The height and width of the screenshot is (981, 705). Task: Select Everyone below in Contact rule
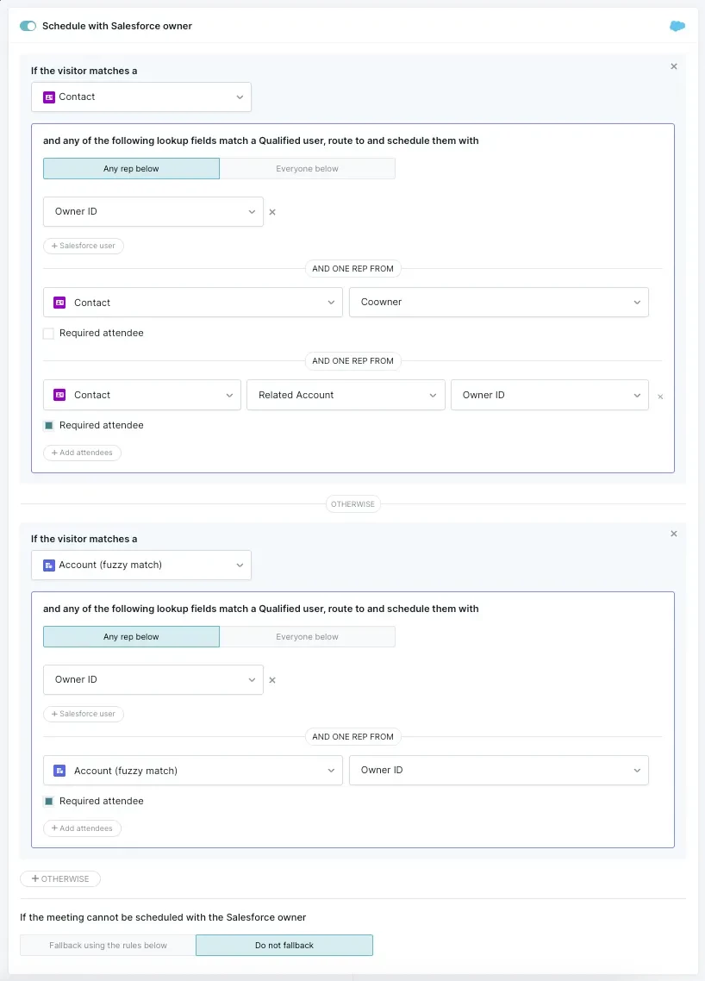pyautogui.click(x=307, y=168)
